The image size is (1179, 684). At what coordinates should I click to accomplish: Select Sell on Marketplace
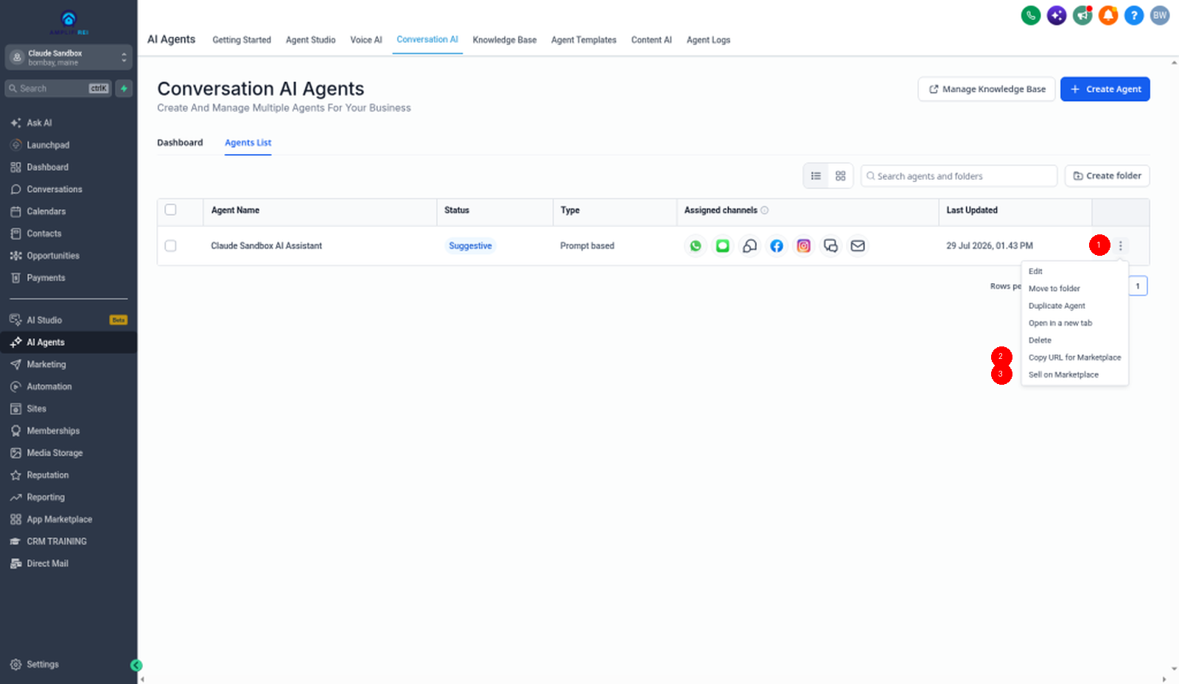click(1063, 375)
